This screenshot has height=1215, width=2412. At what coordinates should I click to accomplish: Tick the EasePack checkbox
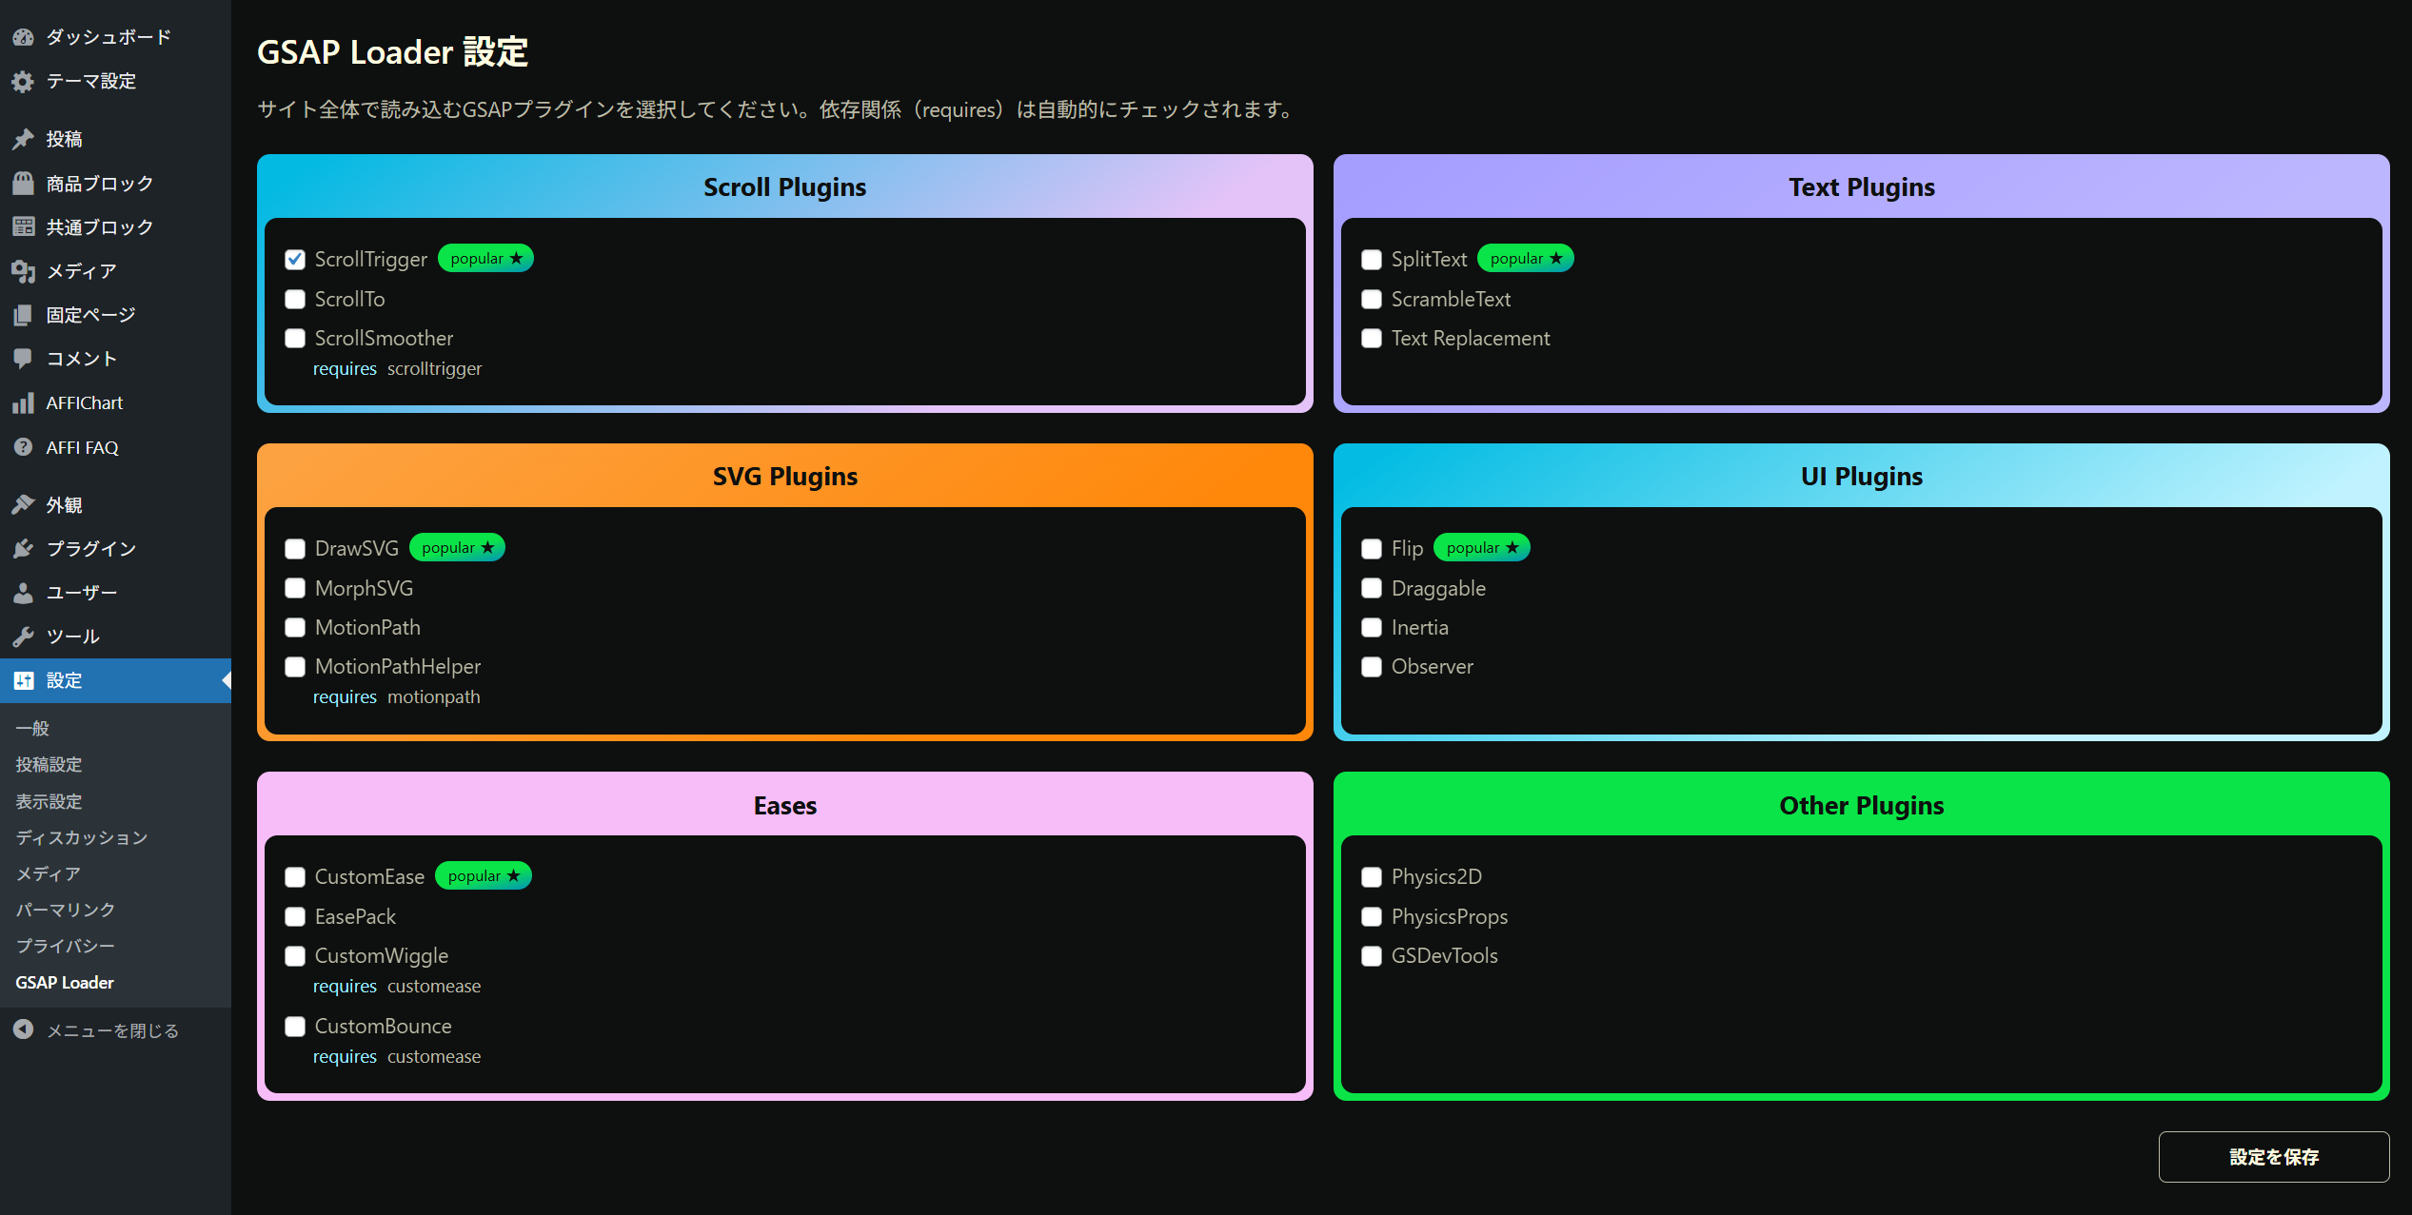coord(295,917)
